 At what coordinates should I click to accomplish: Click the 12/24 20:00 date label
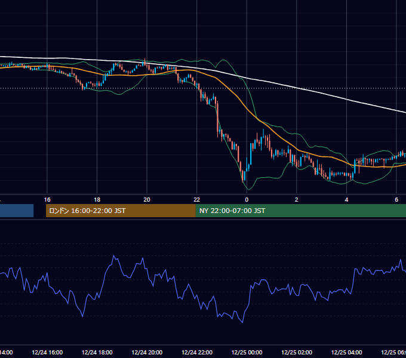click(x=147, y=352)
